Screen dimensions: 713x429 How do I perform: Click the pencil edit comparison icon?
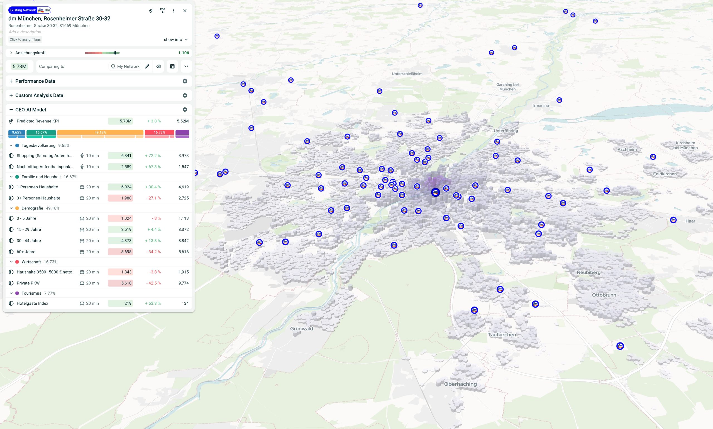coord(147,66)
